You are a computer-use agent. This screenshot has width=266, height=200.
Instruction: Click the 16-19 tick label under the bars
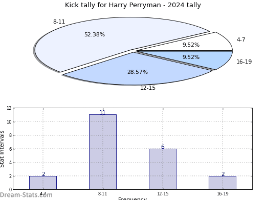pos(223,194)
